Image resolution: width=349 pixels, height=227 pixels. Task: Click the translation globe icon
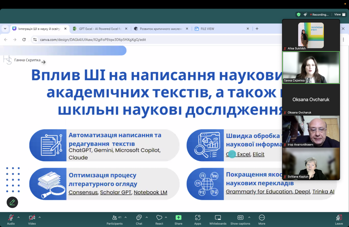tap(206, 184)
